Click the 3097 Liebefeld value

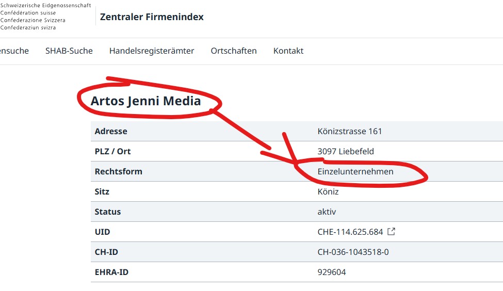click(x=346, y=151)
